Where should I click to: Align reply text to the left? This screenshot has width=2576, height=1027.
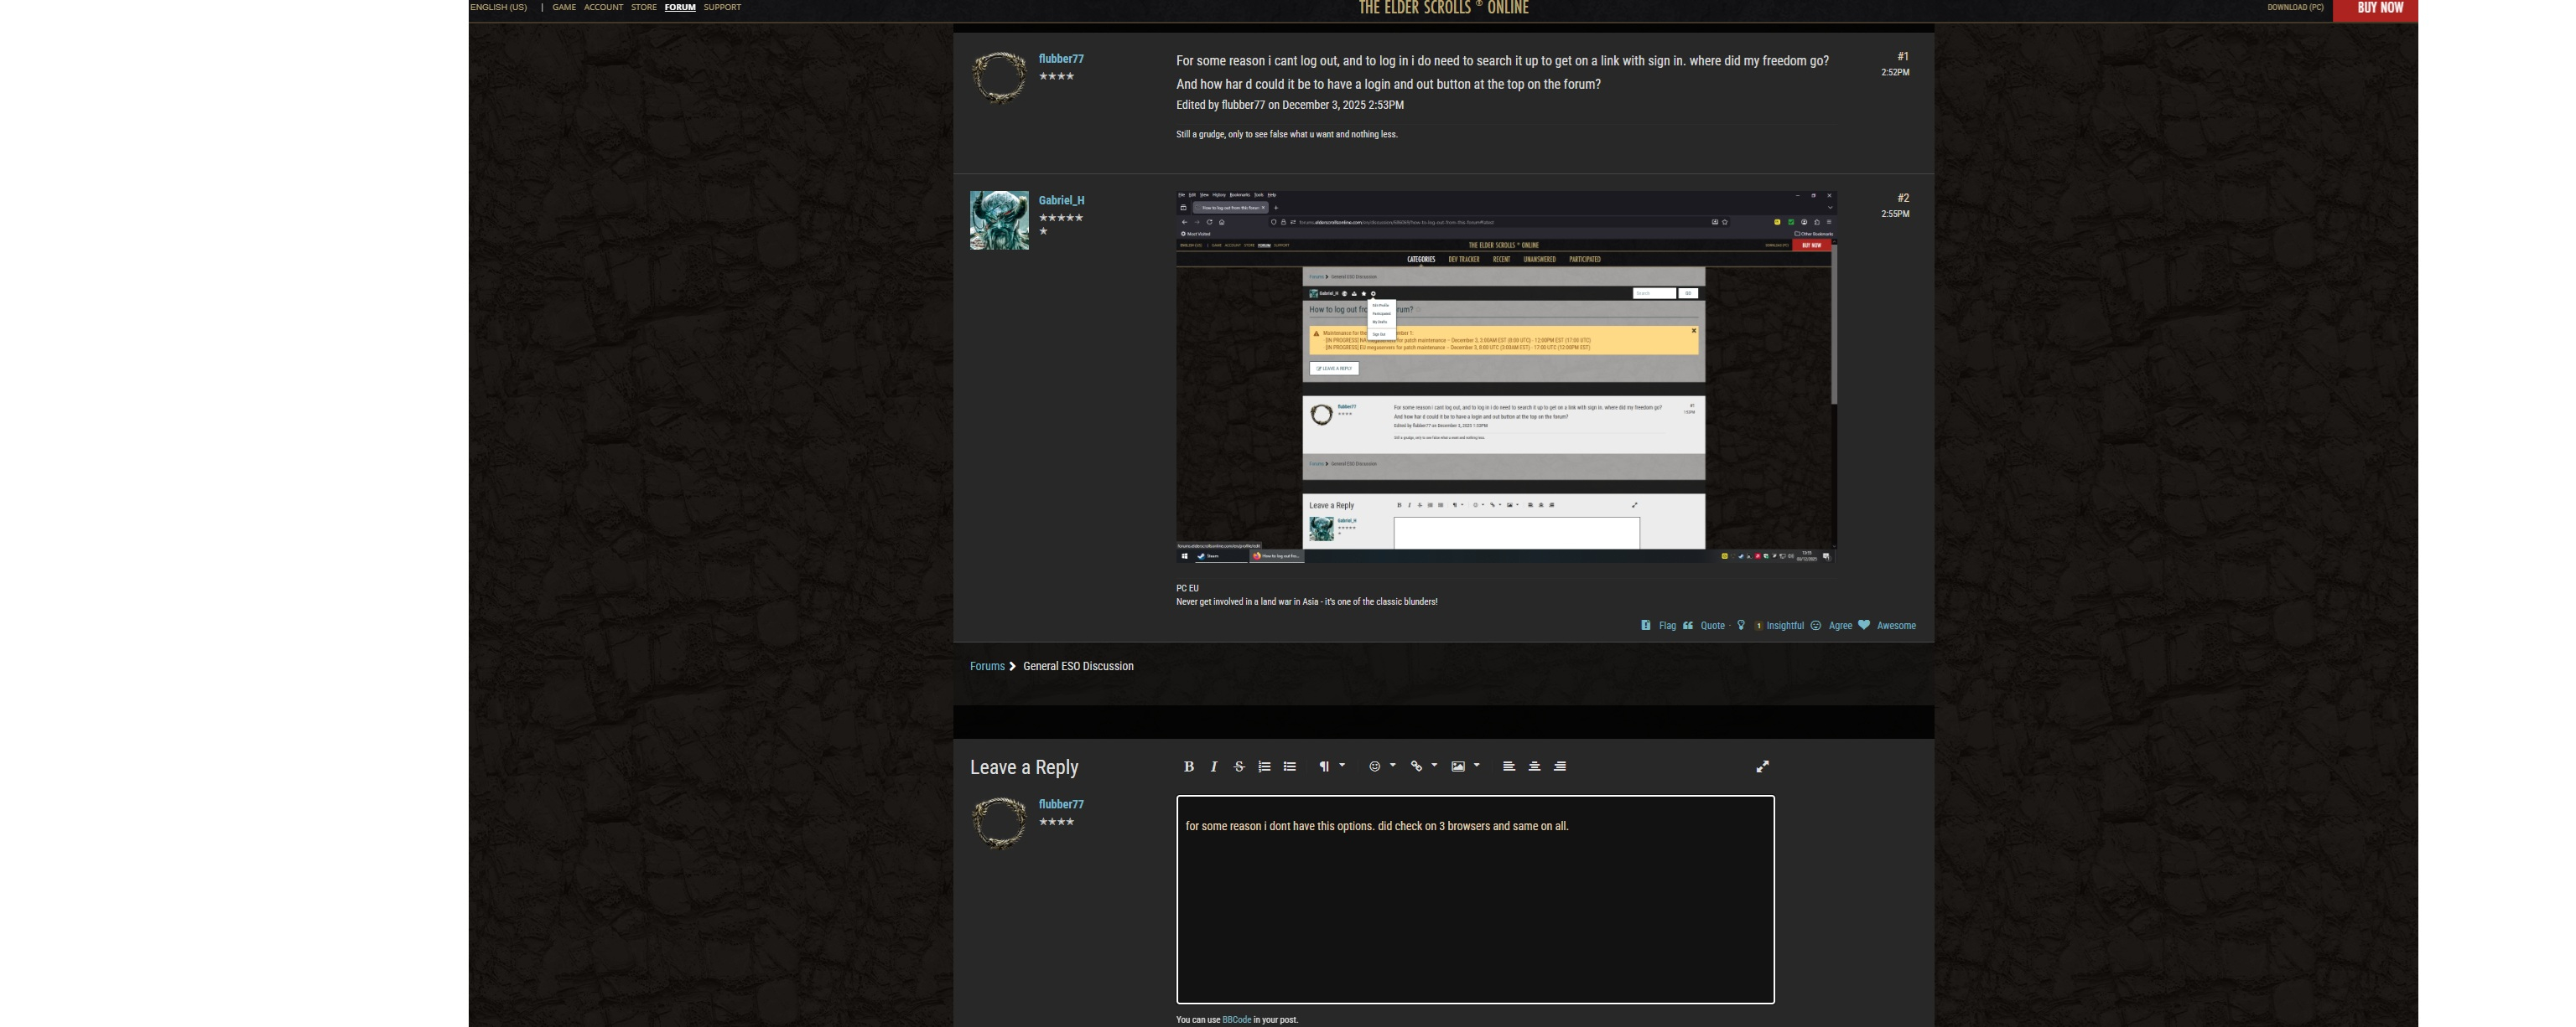(1508, 766)
